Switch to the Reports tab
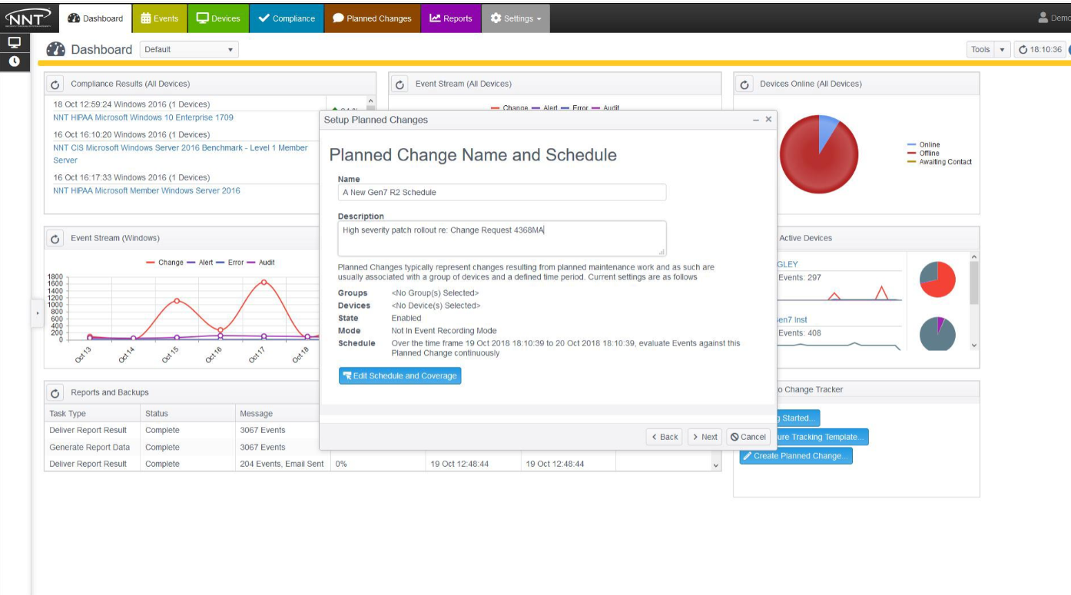 click(x=451, y=18)
